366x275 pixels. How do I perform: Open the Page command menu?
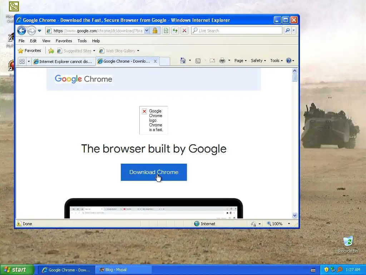[241, 61]
